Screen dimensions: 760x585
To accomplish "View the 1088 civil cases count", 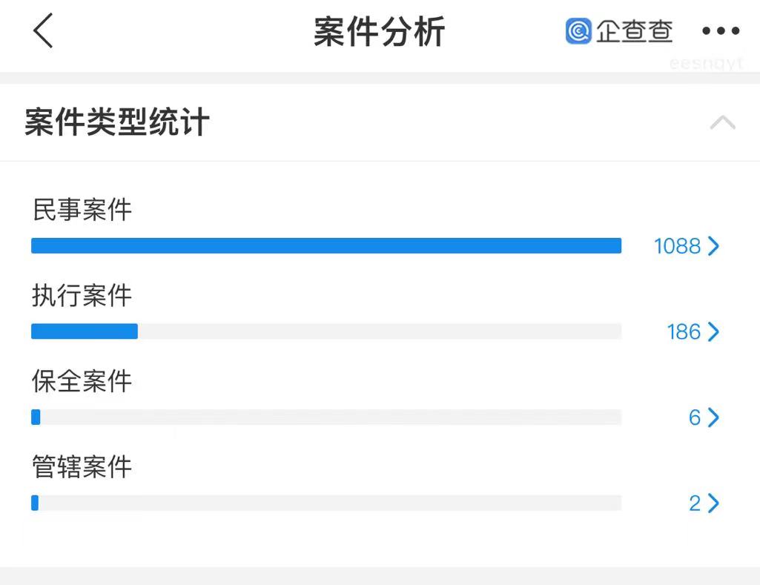I will coord(677,246).
